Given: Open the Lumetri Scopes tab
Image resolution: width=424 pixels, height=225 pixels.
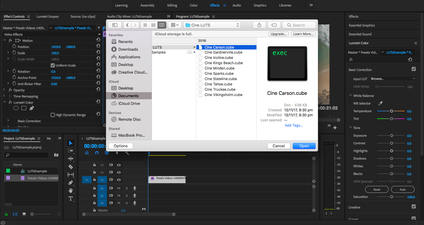Looking at the screenshot, I should pyautogui.click(x=47, y=16).
